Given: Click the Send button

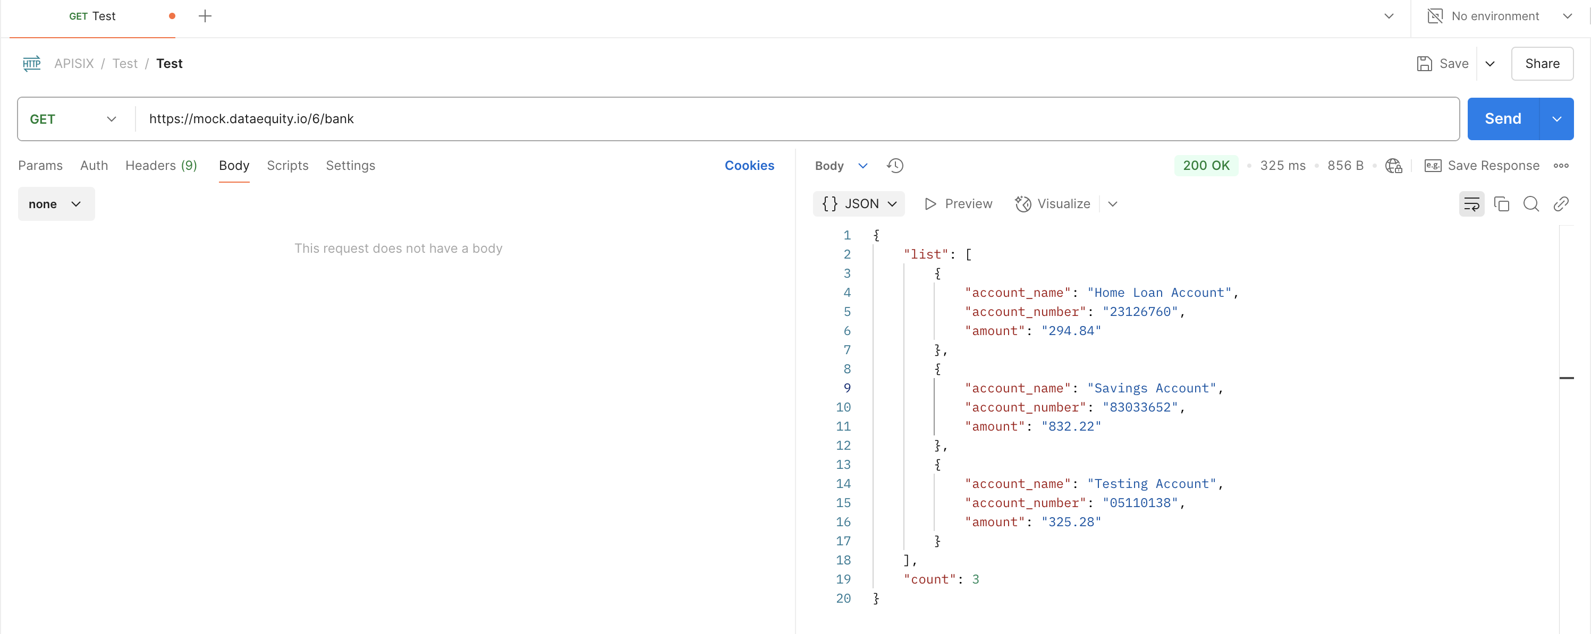Looking at the screenshot, I should (x=1503, y=119).
